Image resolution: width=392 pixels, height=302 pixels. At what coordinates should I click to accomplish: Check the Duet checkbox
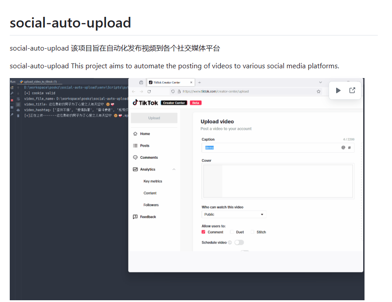pyautogui.click(x=232, y=232)
